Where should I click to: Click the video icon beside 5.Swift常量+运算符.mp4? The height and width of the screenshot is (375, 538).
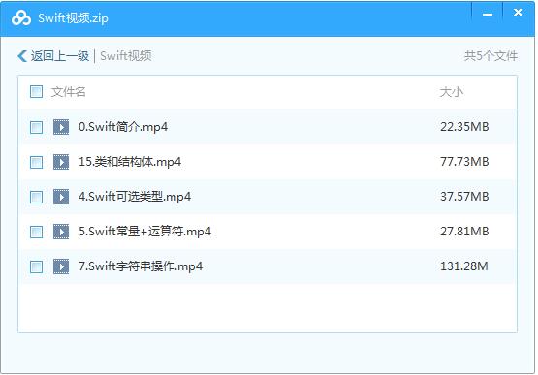click(x=61, y=232)
